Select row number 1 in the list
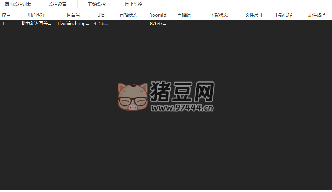This screenshot has height=192, width=332. [3, 24]
